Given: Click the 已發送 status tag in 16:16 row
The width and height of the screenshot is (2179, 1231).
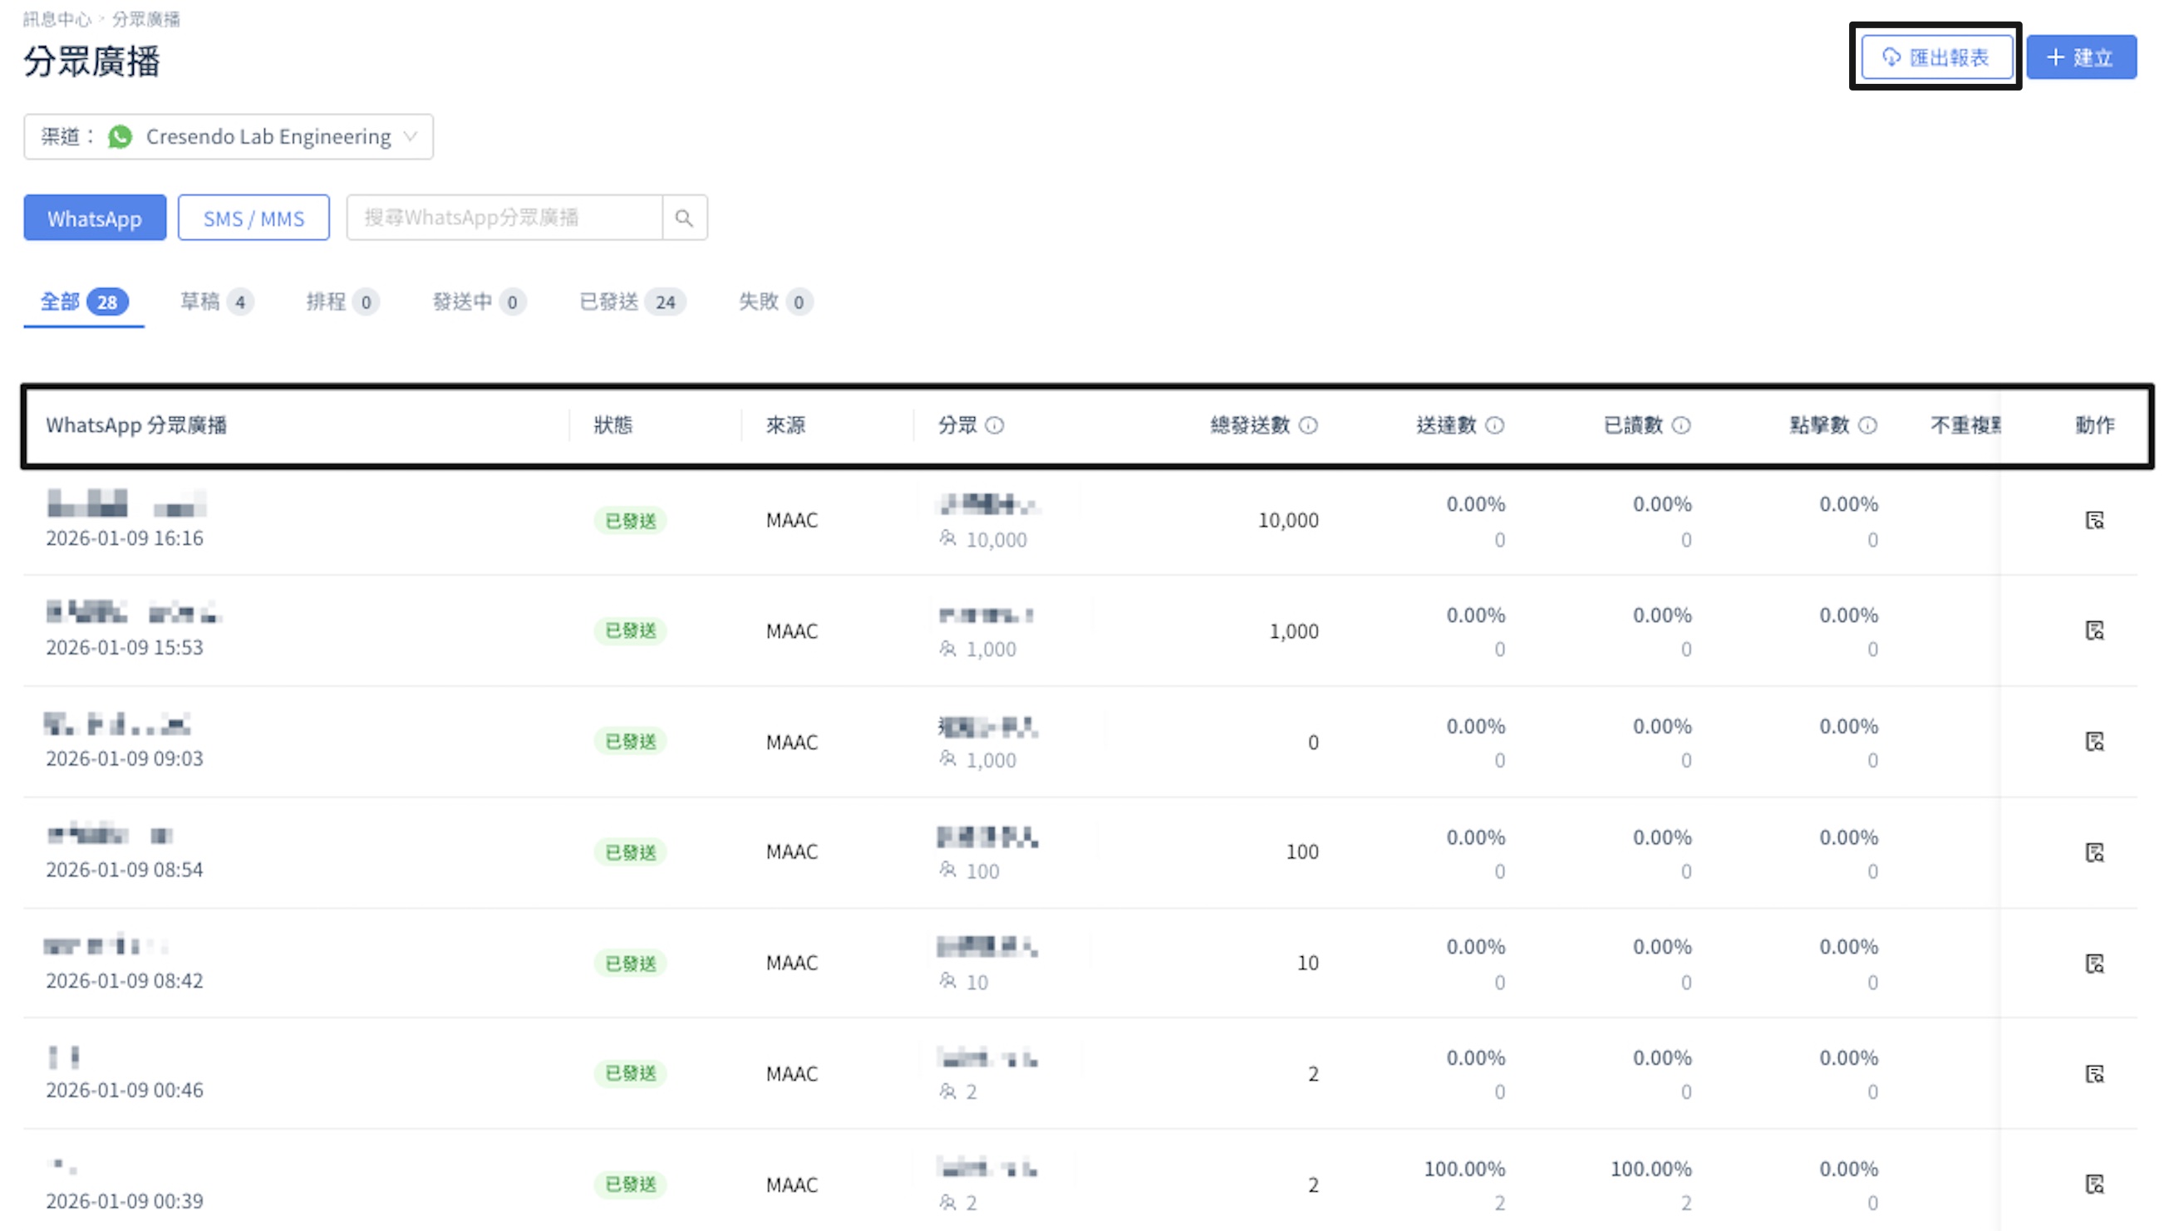Looking at the screenshot, I should click(x=630, y=521).
